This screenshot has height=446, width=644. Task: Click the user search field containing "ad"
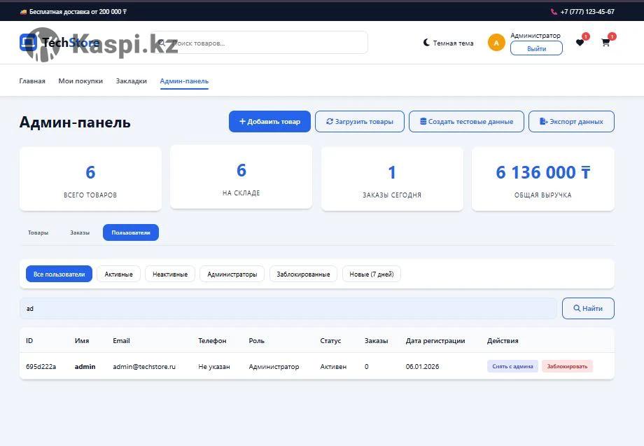point(288,309)
